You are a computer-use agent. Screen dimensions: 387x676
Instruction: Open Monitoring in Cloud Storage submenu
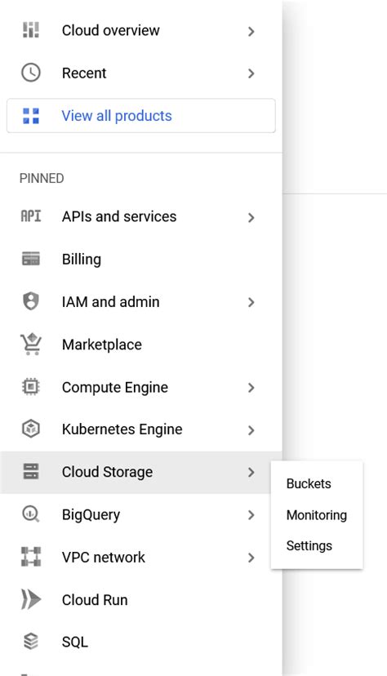[x=317, y=515]
